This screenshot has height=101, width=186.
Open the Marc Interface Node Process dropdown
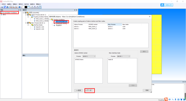tap(123, 56)
